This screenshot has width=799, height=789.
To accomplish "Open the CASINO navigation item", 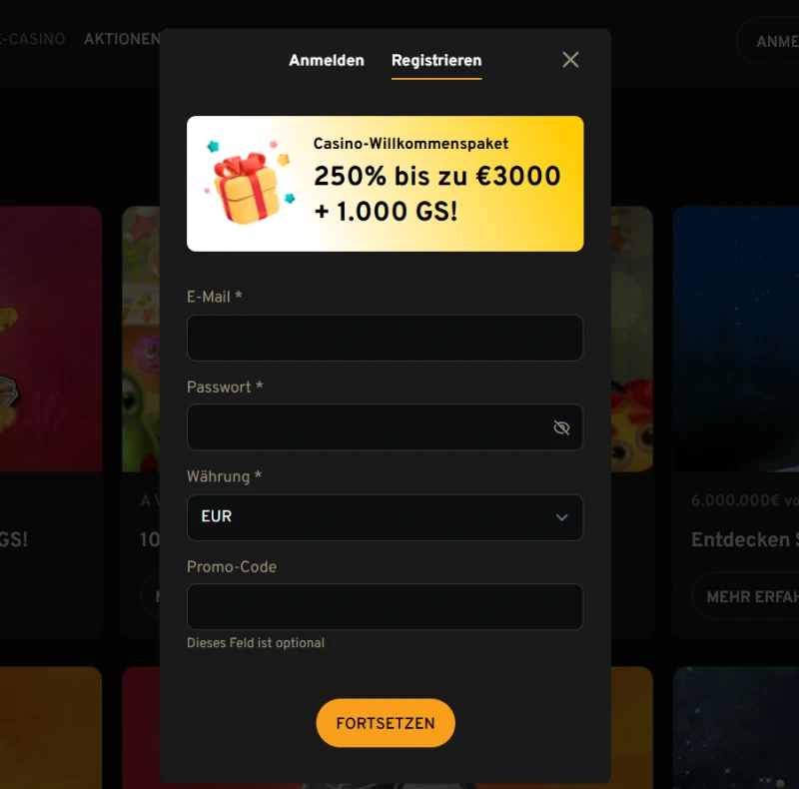I will click(x=33, y=39).
